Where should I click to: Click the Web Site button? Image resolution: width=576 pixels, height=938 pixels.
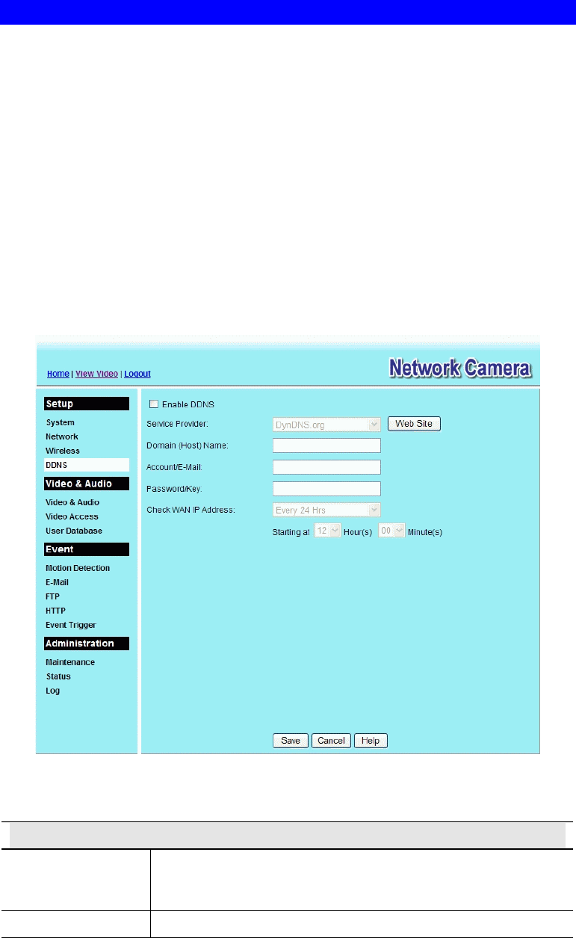click(414, 424)
